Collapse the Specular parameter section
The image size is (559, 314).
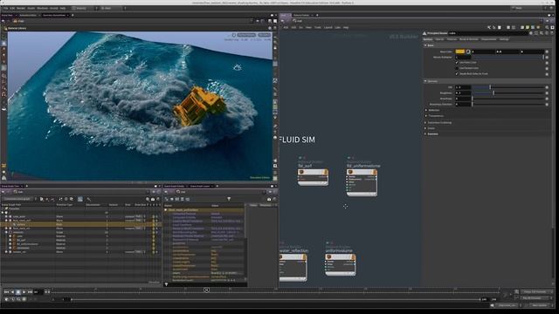pos(425,81)
